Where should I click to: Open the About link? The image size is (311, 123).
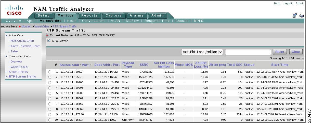click(299, 3)
